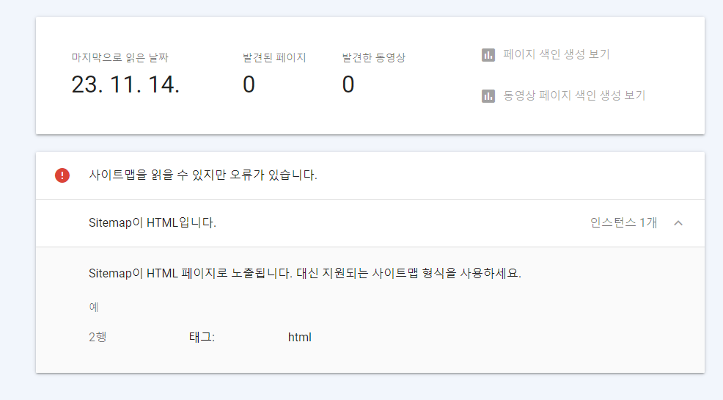This screenshot has width=723, height=400.
Task: Click the 0 value under 발견된 페이지
Action: click(249, 84)
